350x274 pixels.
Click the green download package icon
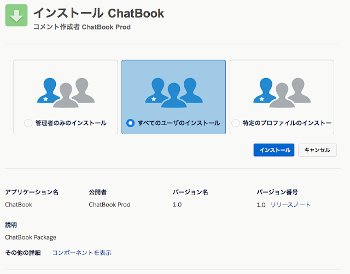pyautogui.click(x=16, y=15)
